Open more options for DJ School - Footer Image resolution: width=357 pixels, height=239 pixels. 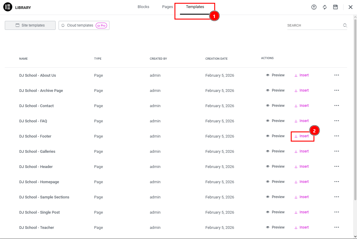[336, 136]
